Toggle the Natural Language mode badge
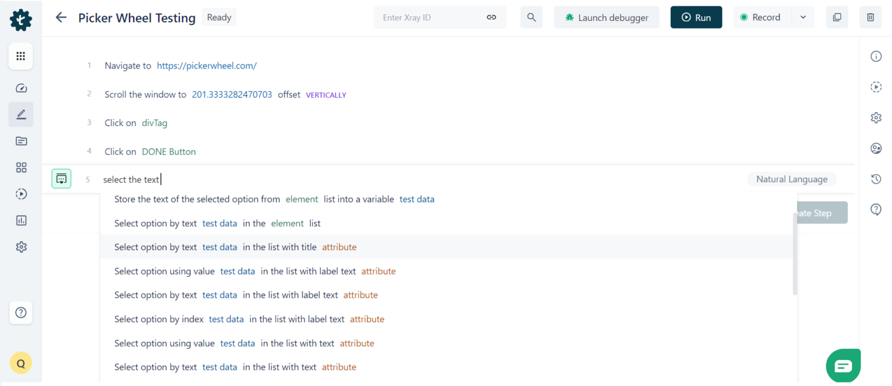Screen dimensions: 892x386 (x=792, y=179)
